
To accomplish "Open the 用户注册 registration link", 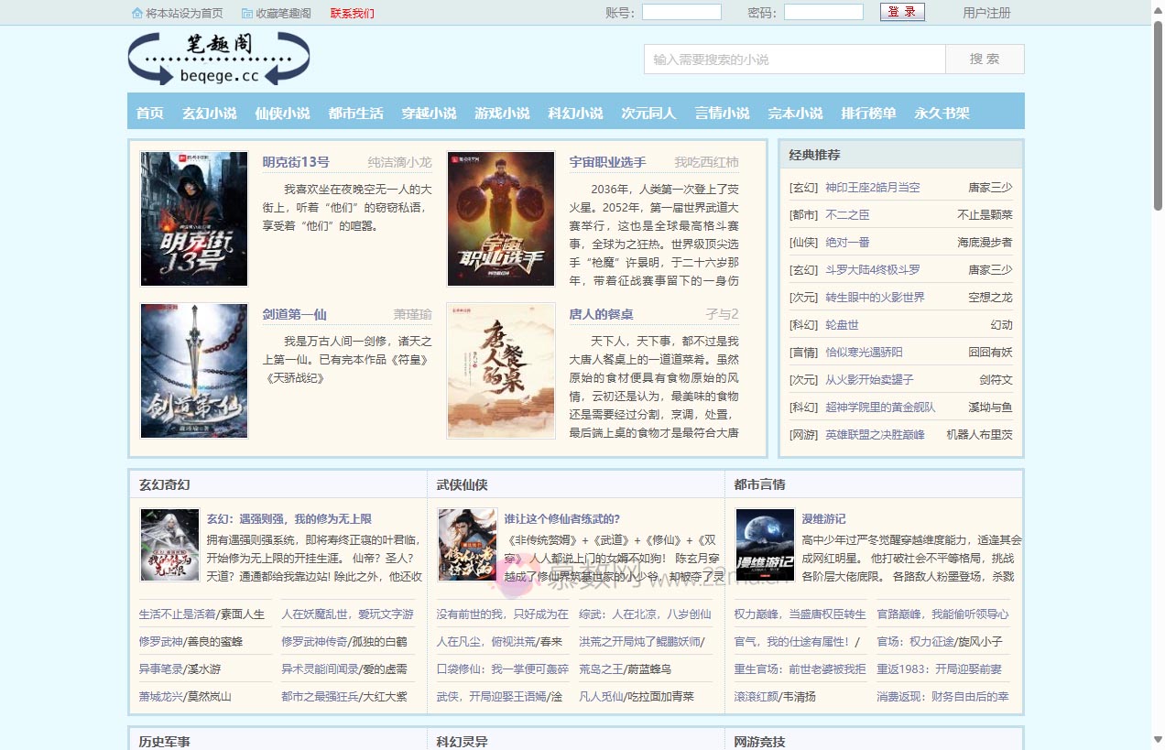I will (986, 13).
